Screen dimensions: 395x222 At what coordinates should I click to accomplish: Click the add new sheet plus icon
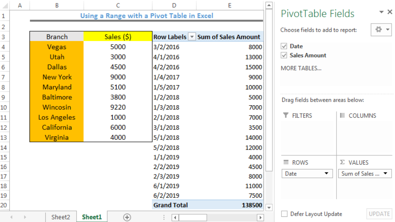tap(127, 217)
